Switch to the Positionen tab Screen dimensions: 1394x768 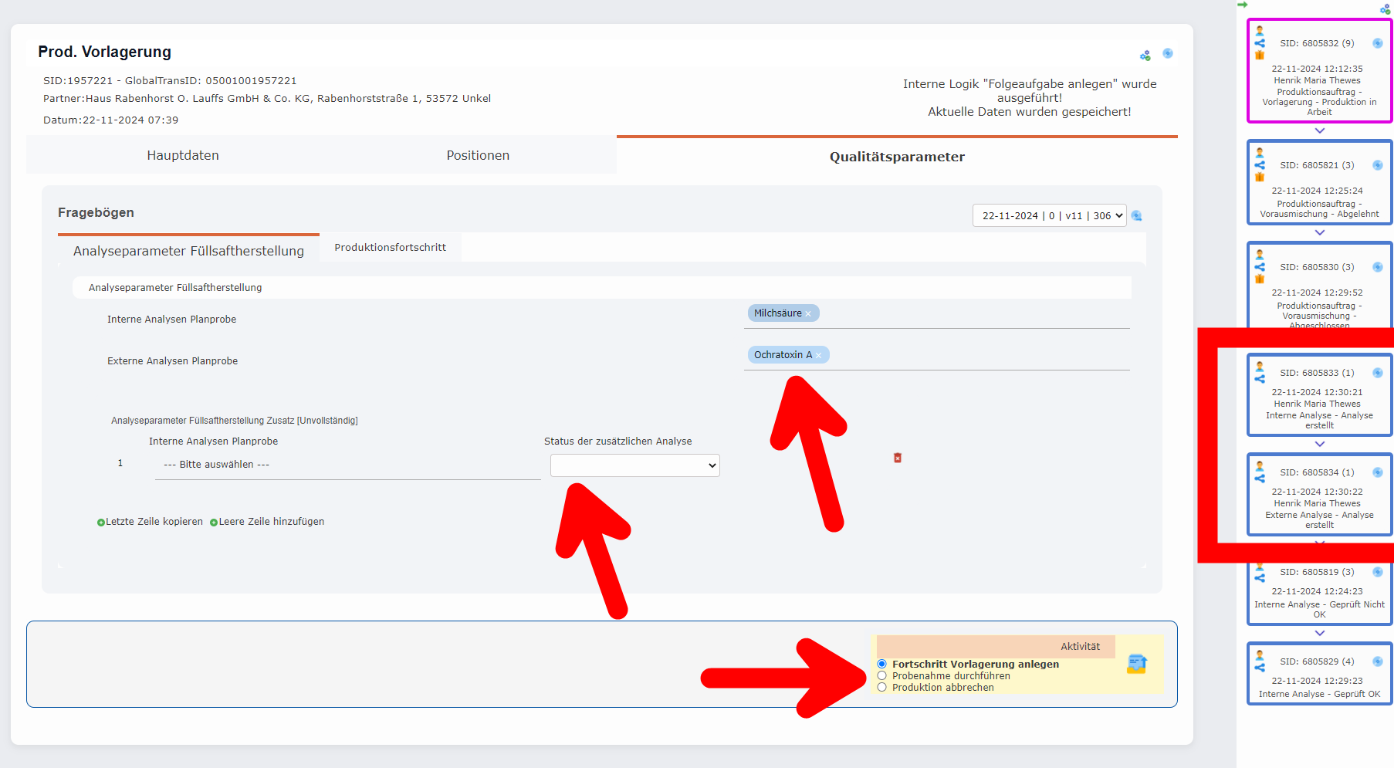click(477, 154)
